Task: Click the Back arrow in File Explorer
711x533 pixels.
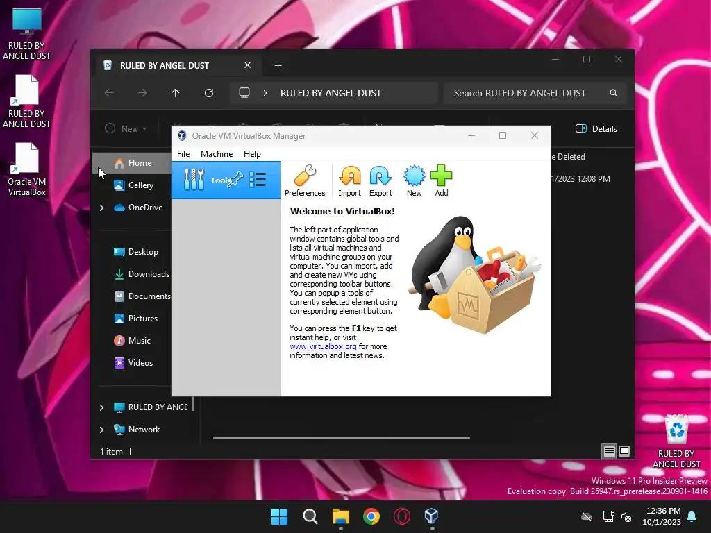Action: tap(109, 93)
